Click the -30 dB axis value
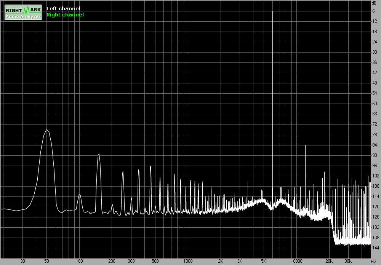The height and width of the screenshot is (265, 381). (x=375, y=52)
